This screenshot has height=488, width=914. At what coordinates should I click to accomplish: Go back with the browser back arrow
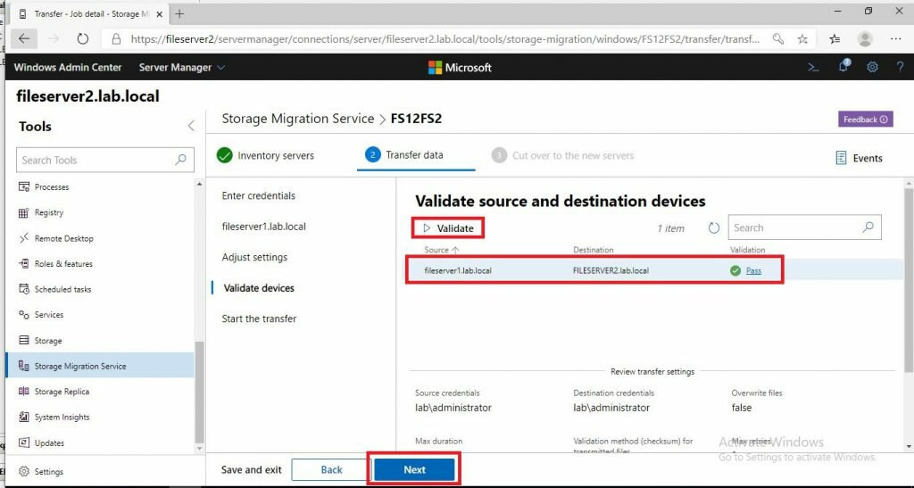click(24, 39)
